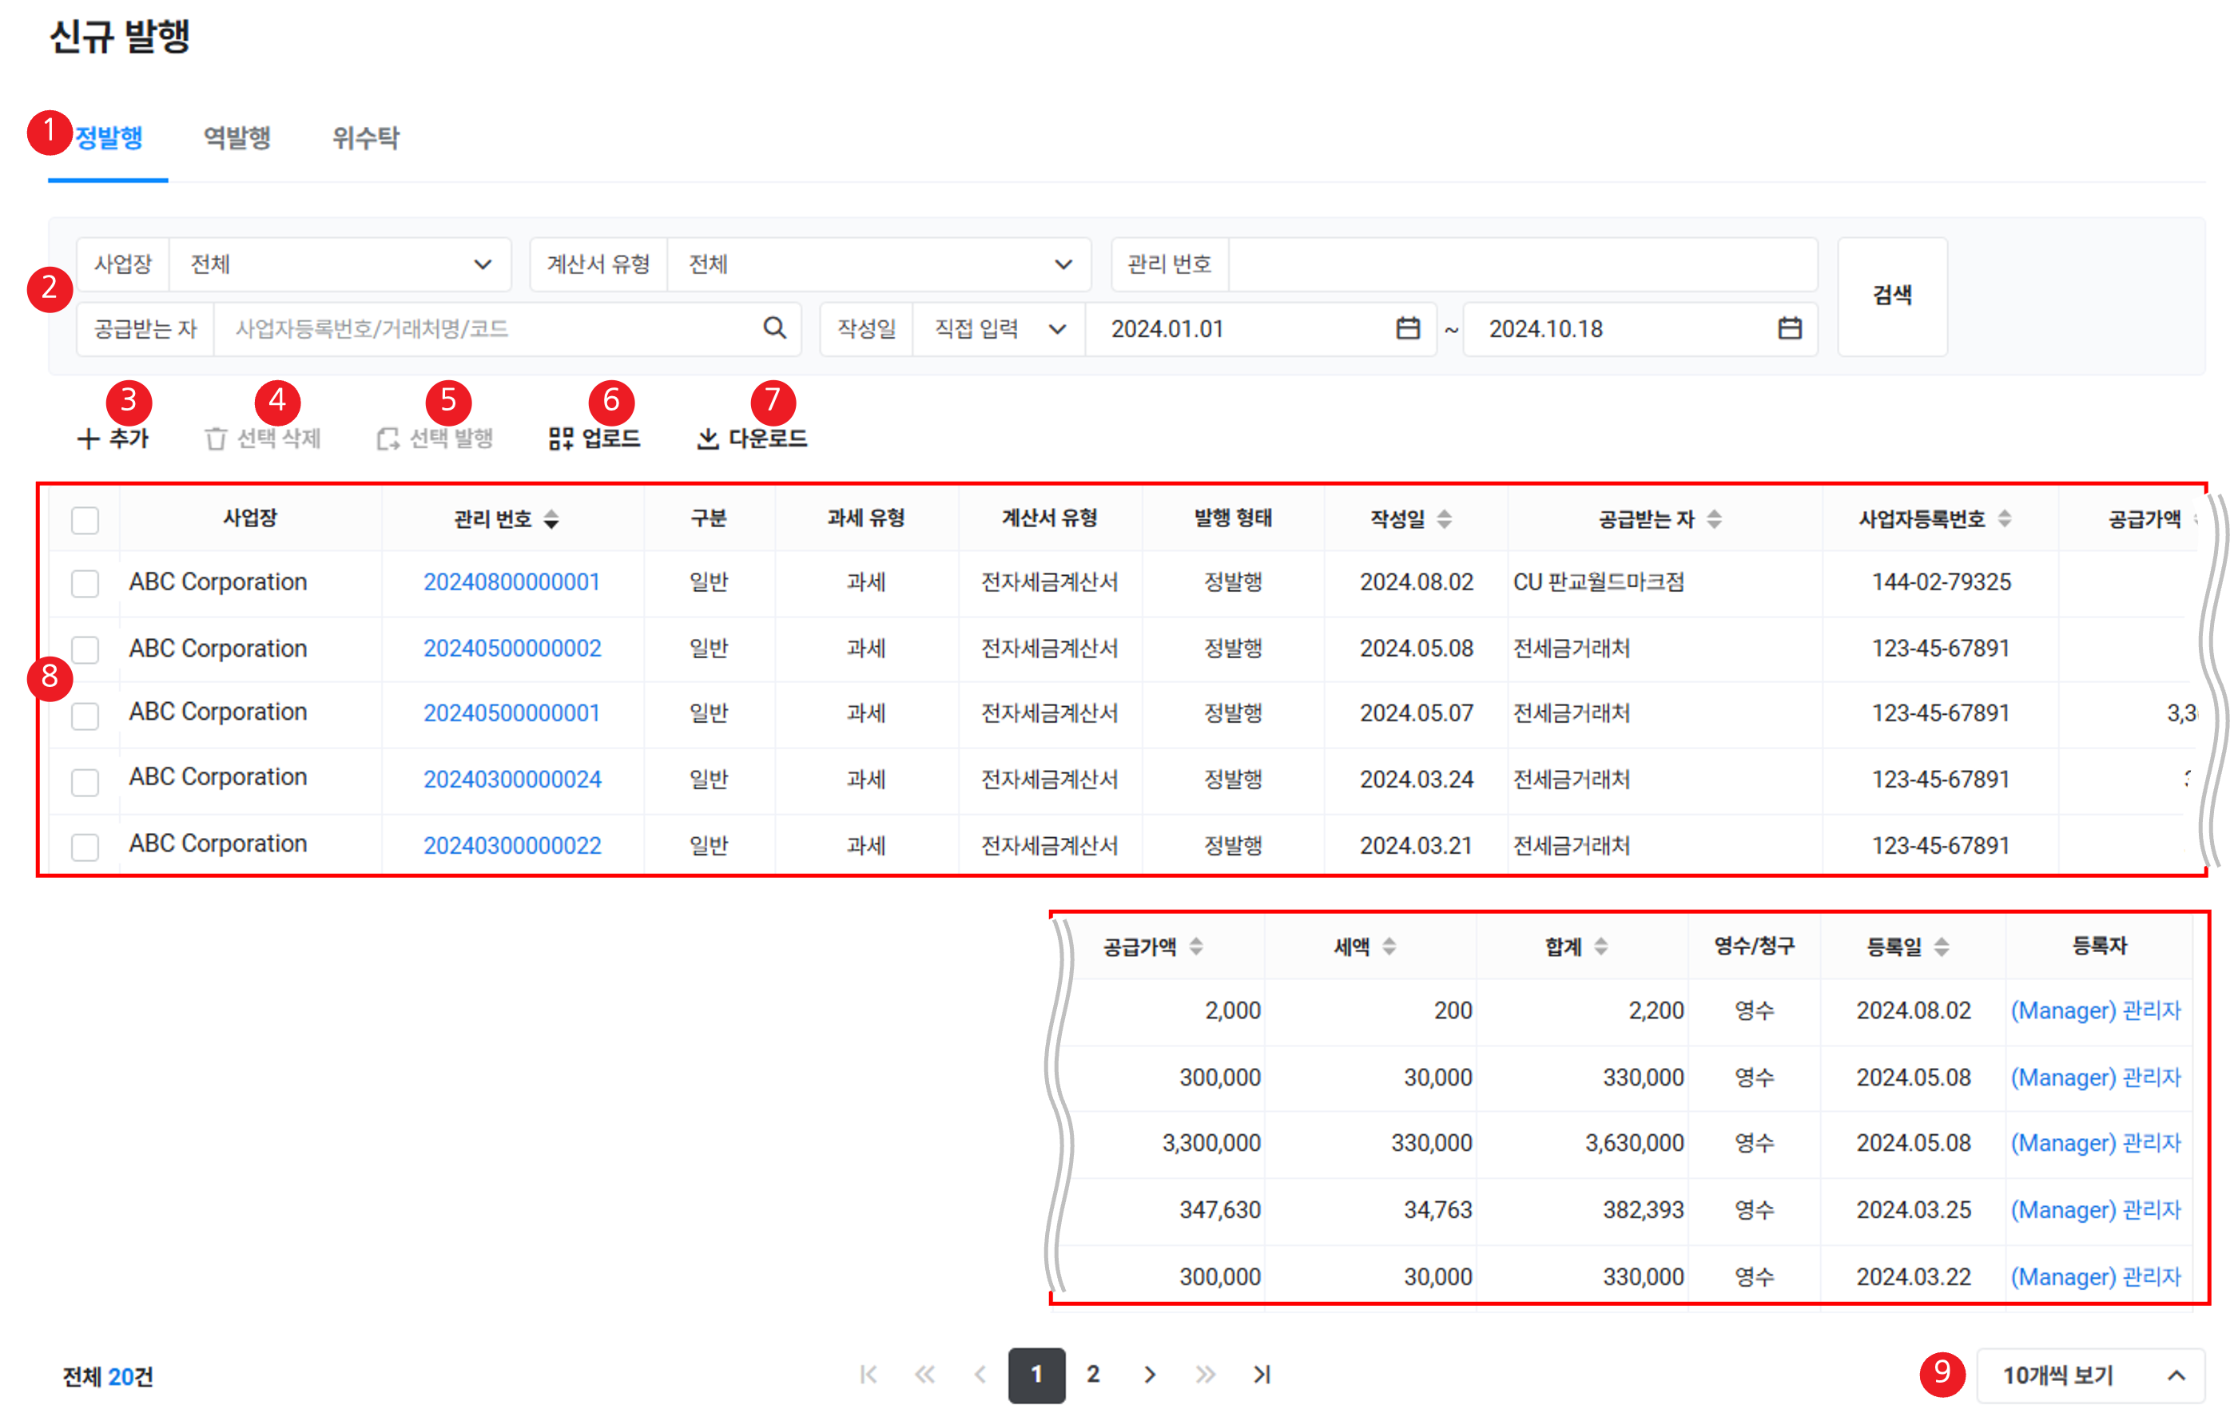2230x1409 pixels.
Task: Click the 업로드 upload icon button
Action: (x=594, y=438)
